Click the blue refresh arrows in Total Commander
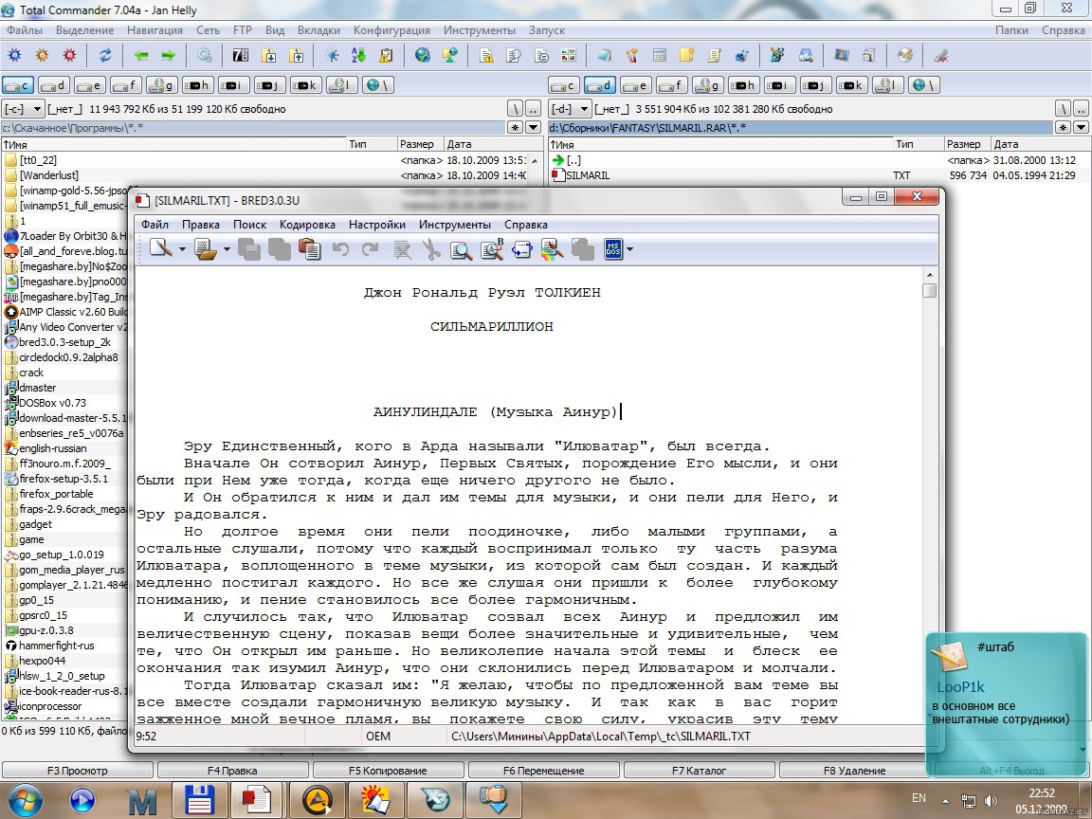Screen dimensions: 1092x819 105,55
